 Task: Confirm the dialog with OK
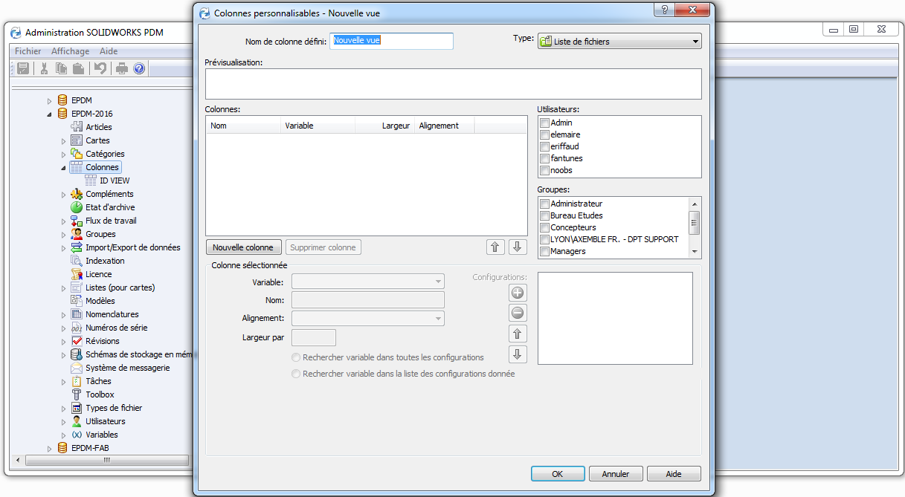click(558, 474)
